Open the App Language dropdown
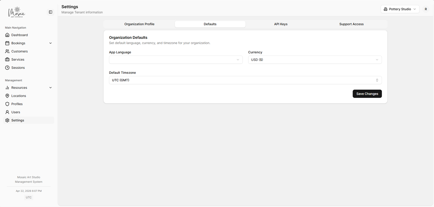This screenshot has width=434, height=207. [176, 60]
